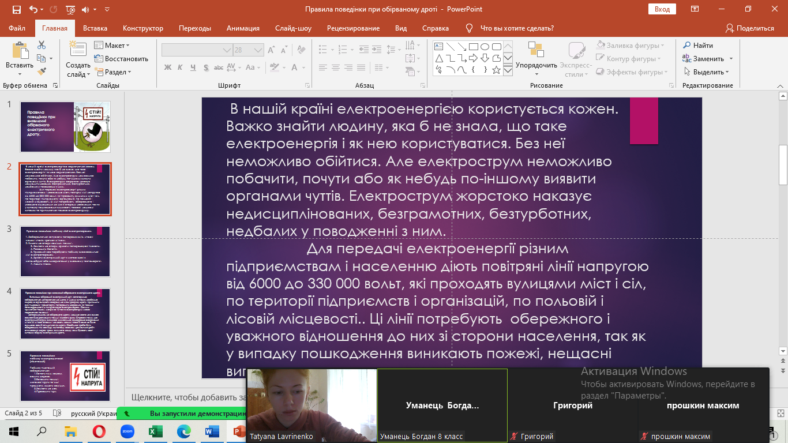The width and height of the screenshot is (788, 443).
Task: Click the Заменить replace button
Action: click(703, 59)
